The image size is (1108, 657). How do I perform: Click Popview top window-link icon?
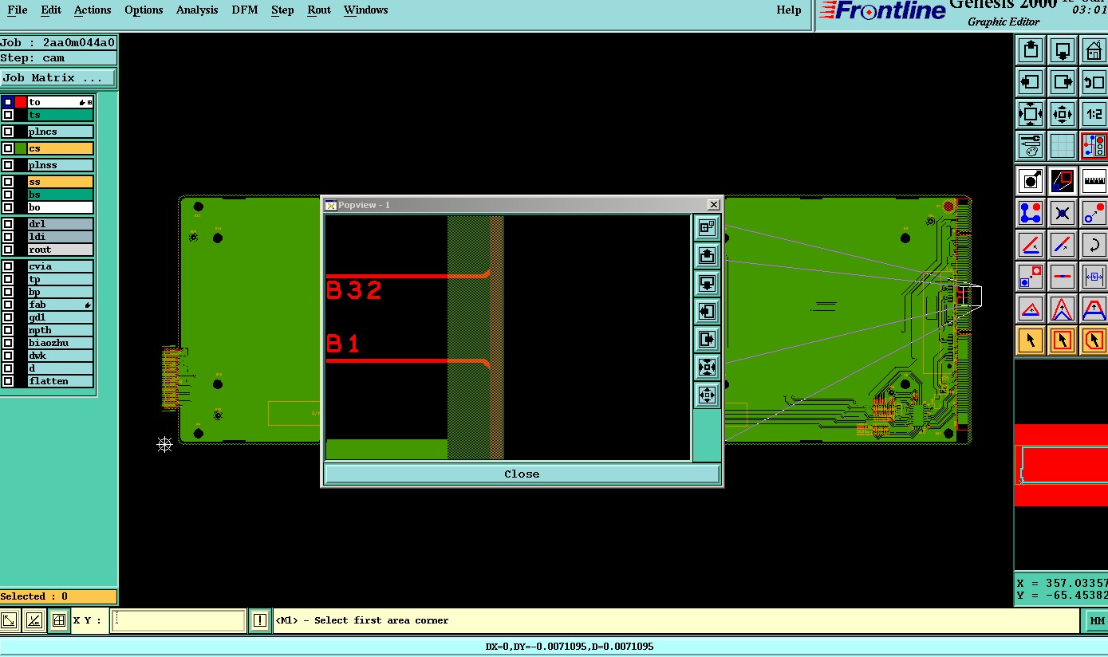pyautogui.click(x=707, y=227)
